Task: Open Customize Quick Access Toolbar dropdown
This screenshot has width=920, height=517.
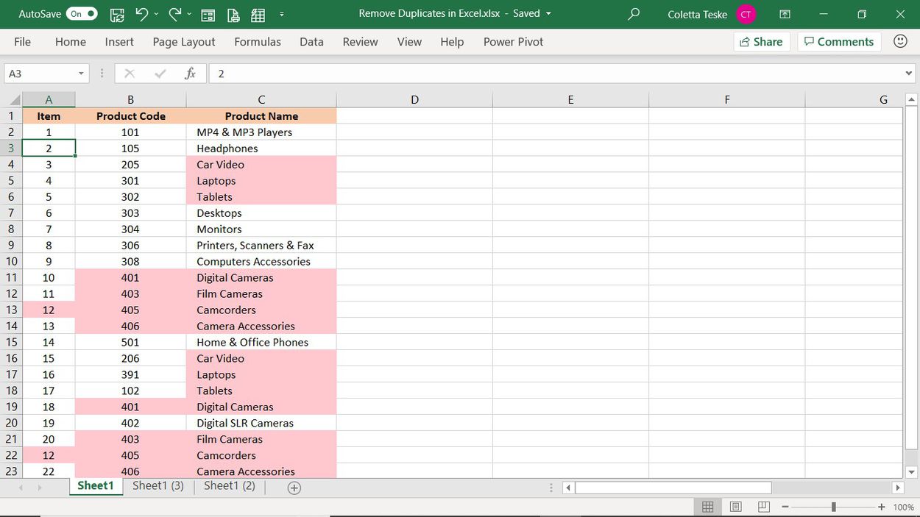Action: point(282,14)
